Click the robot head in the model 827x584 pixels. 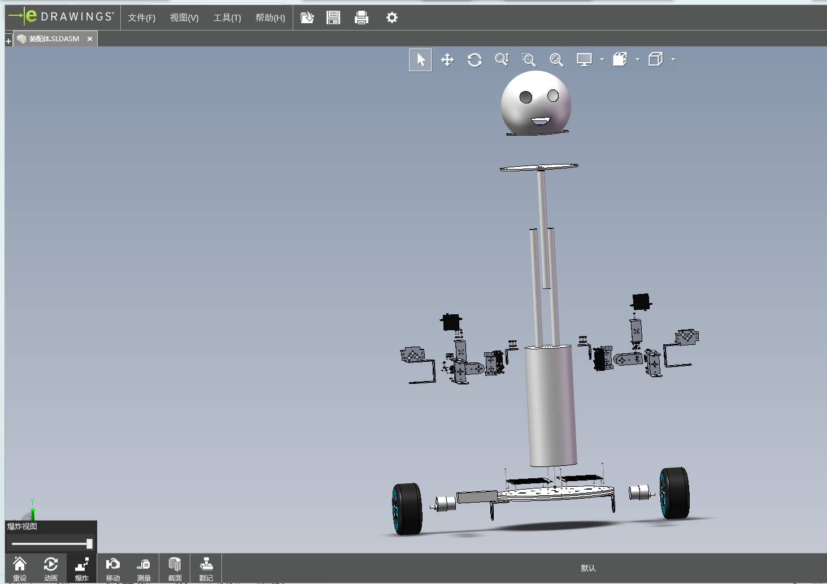tap(536, 103)
